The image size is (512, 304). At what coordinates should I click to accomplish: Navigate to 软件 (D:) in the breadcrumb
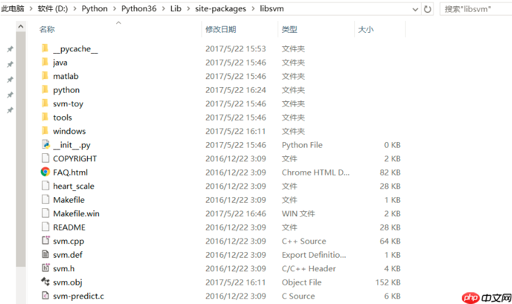click(53, 9)
